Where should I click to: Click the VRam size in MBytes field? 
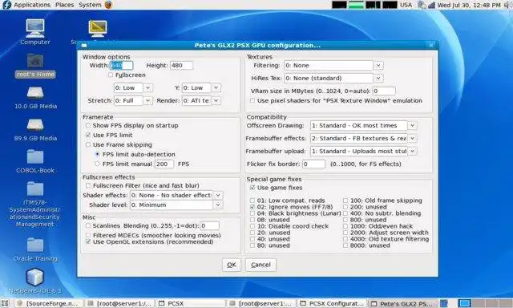[384, 91]
